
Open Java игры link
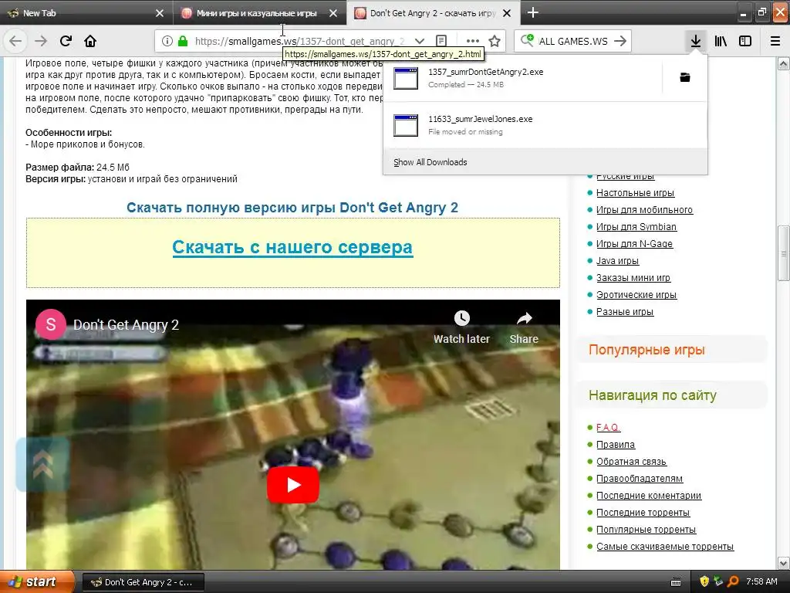point(618,261)
